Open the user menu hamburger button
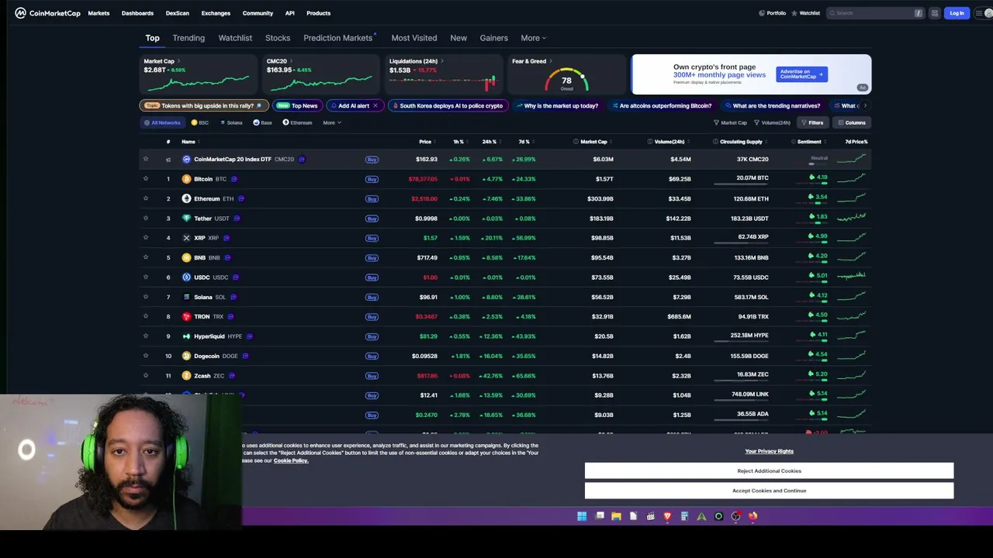This screenshot has height=558, width=993. pos(982,13)
